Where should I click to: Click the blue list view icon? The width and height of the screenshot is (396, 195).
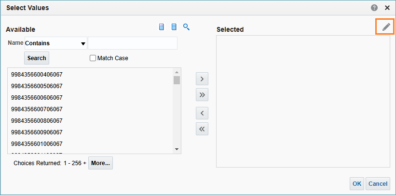tap(174, 27)
